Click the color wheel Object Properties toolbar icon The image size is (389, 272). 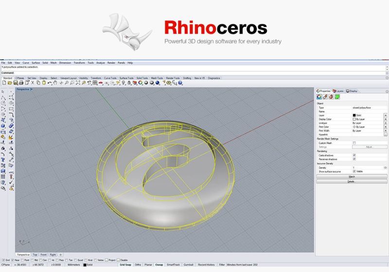click(x=141, y=83)
